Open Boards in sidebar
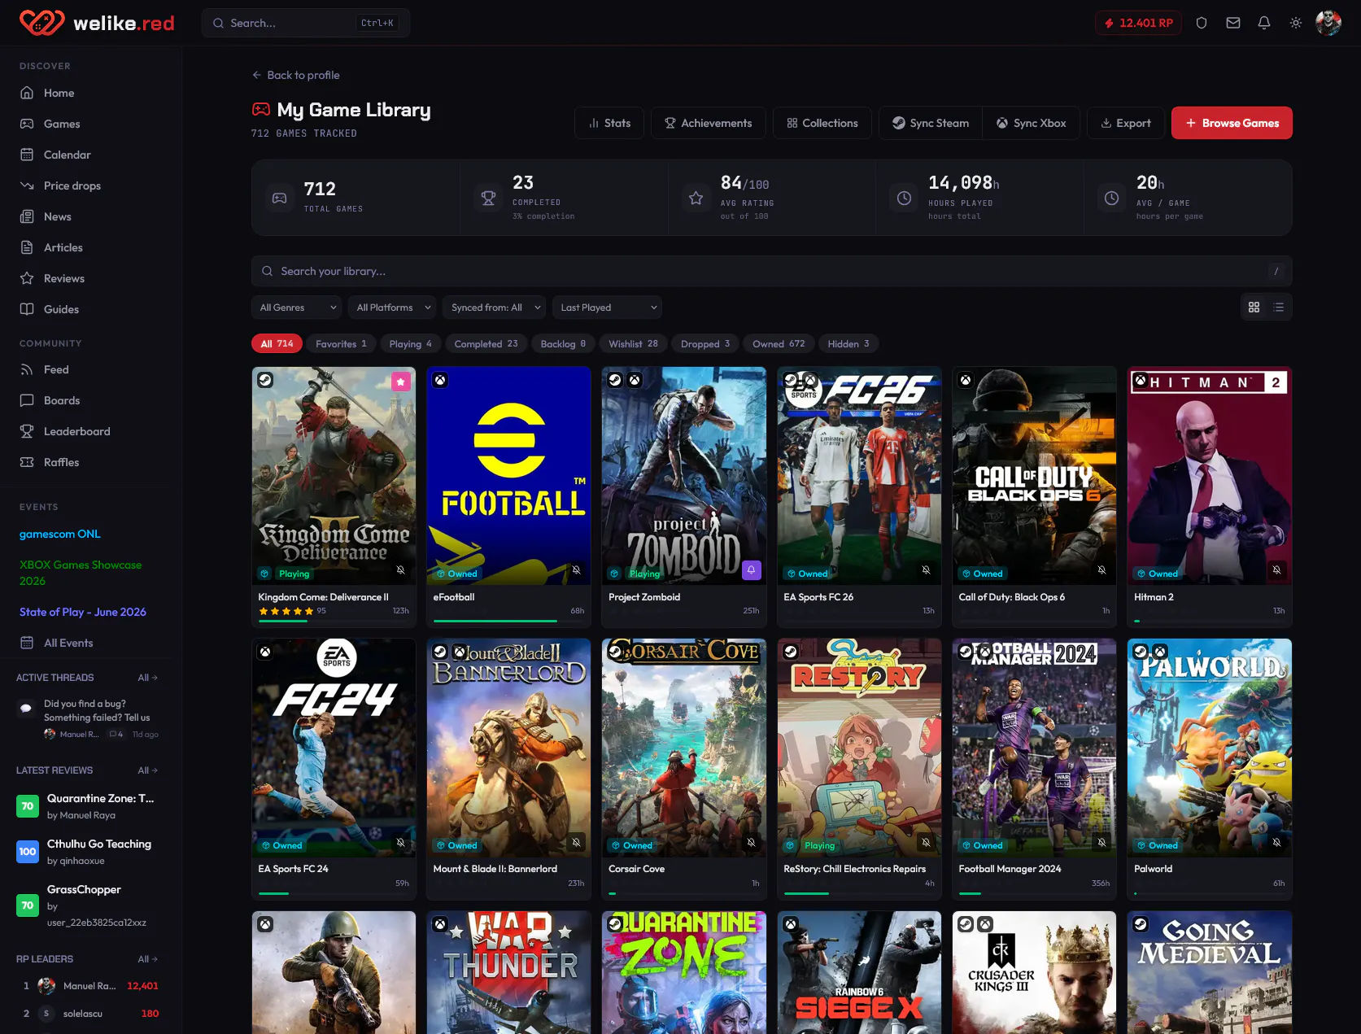 click(x=91, y=400)
